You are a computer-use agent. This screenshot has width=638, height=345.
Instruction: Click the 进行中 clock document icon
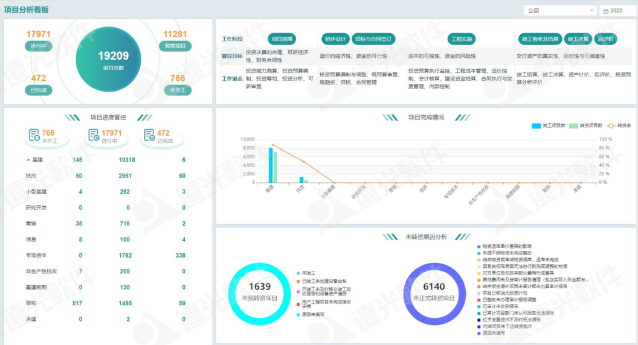pyautogui.click(x=94, y=136)
